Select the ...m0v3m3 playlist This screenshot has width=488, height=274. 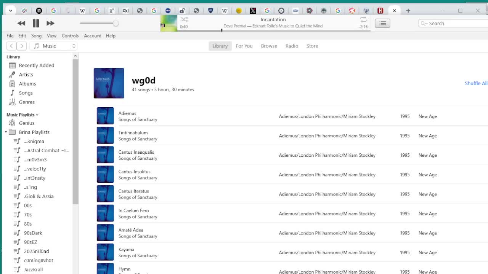[35, 159]
